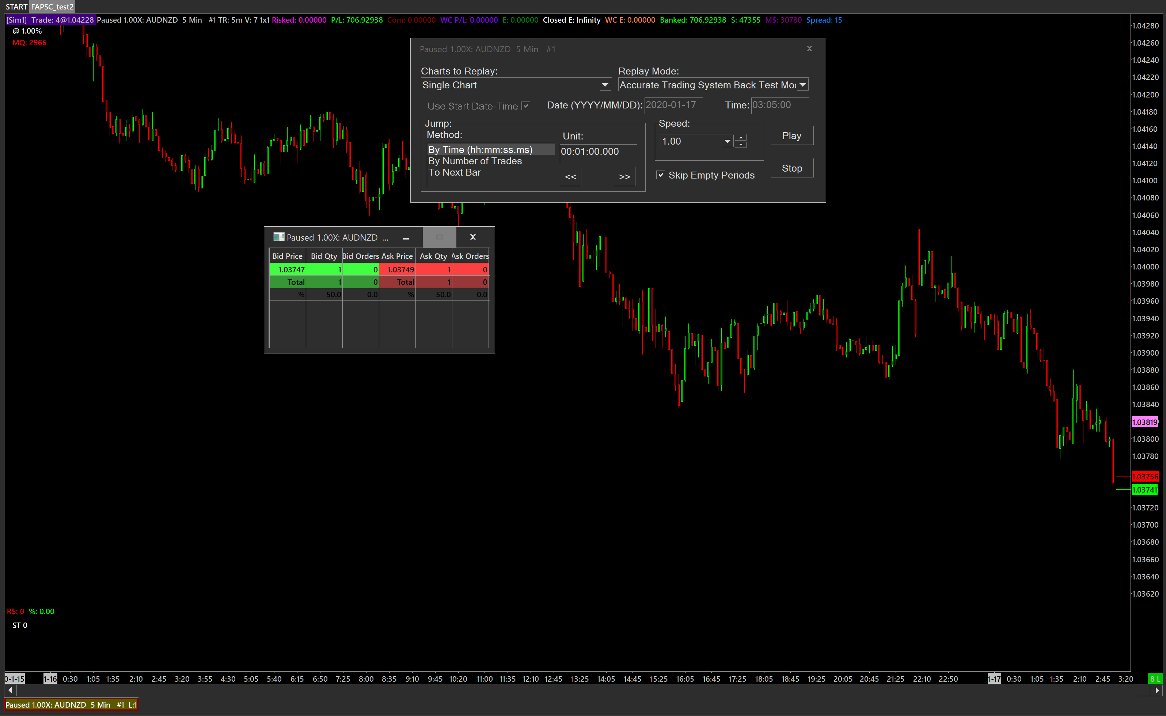Open Charts to Replay dropdown
The width and height of the screenshot is (1166, 716).
coord(605,85)
